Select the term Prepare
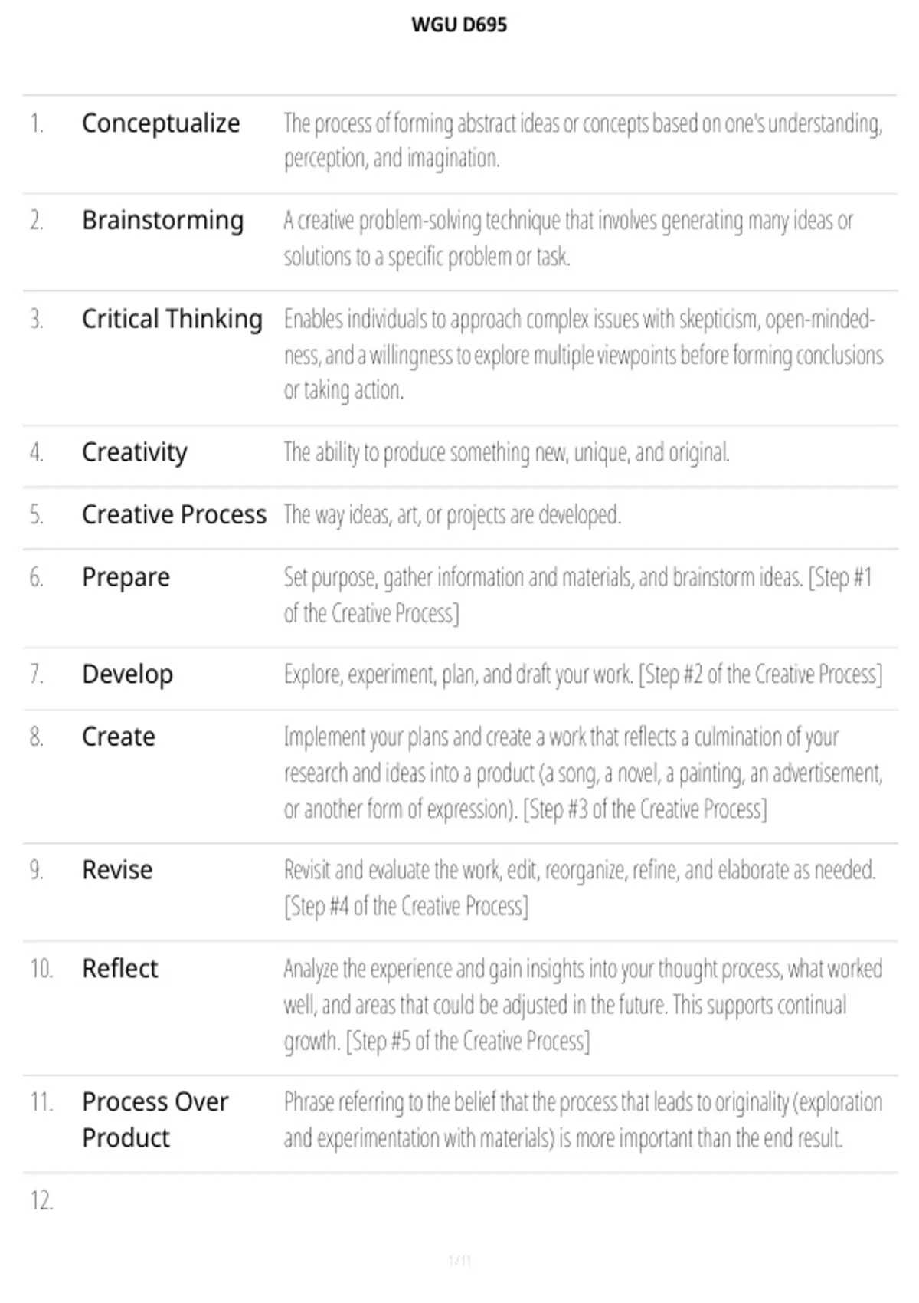The height and width of the screenshot is (1303, 919). [x=126, y=577]
